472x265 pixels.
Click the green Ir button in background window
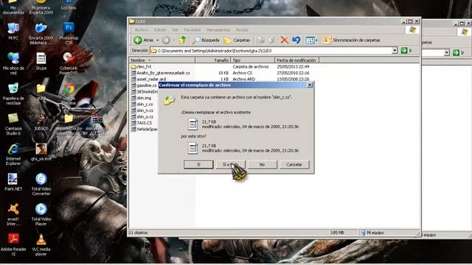[x=459, y=52]
